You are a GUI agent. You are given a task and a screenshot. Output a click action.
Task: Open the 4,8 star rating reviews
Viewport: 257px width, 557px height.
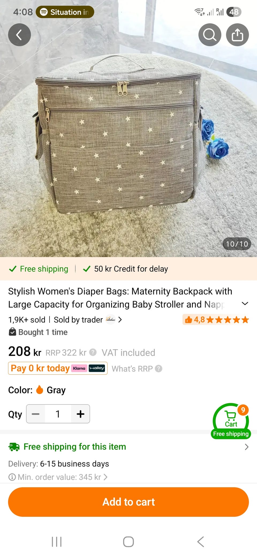(x=216, y=319)
